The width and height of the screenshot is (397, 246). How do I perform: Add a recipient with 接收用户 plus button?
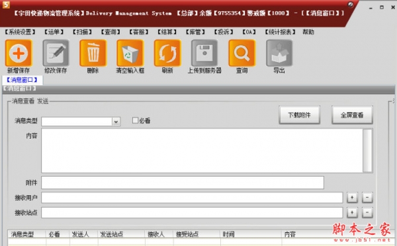click(x=352, y=197)
